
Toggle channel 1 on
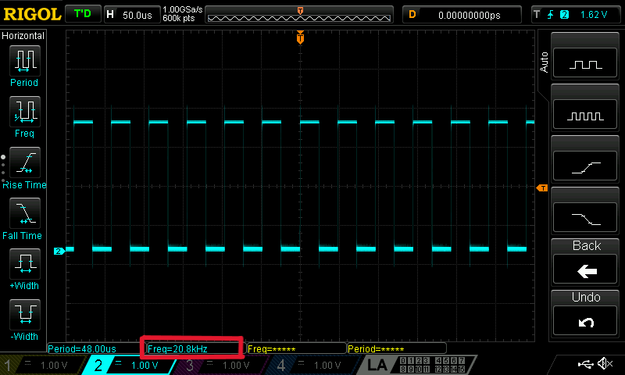coord(39,365)
